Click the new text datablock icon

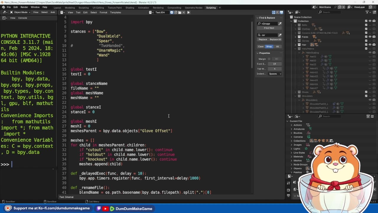176,12
